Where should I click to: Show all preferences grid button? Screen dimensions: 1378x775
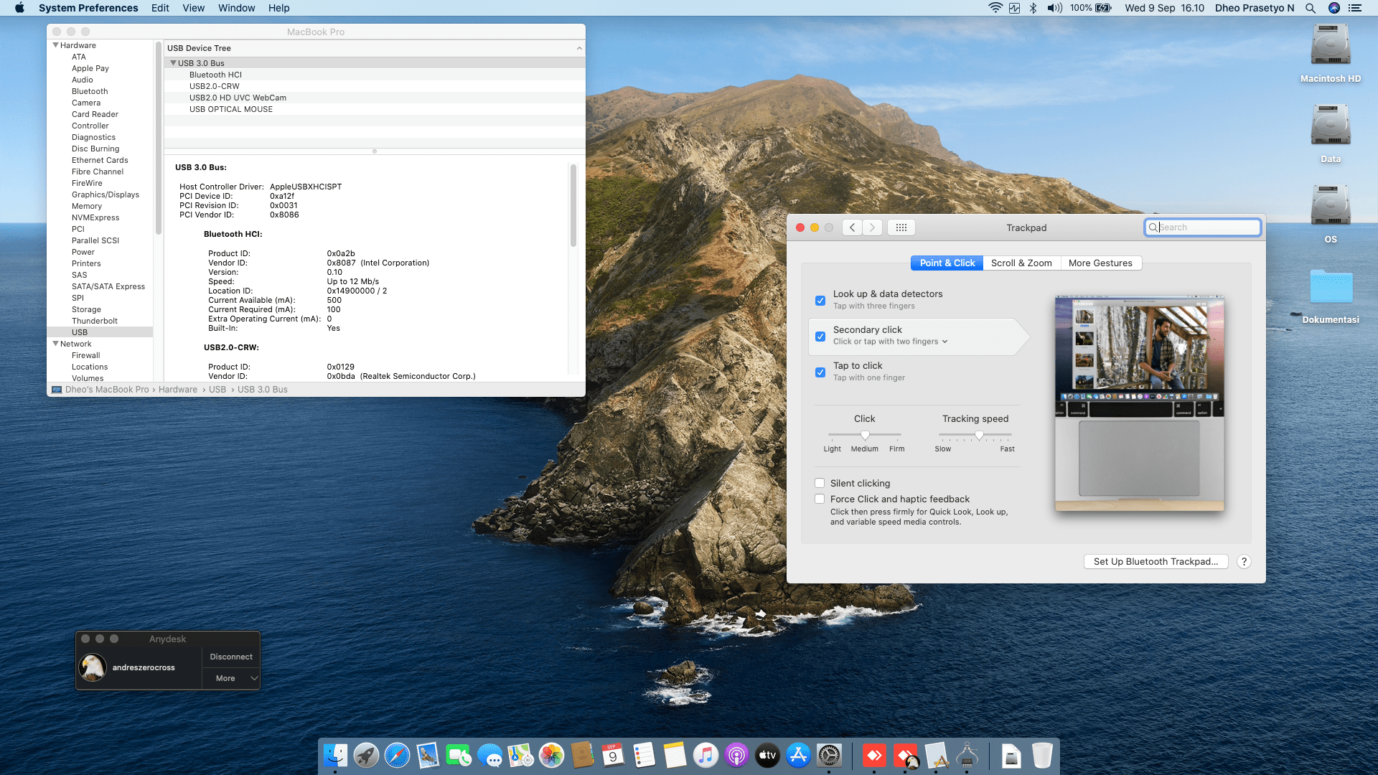coord(901,227)
